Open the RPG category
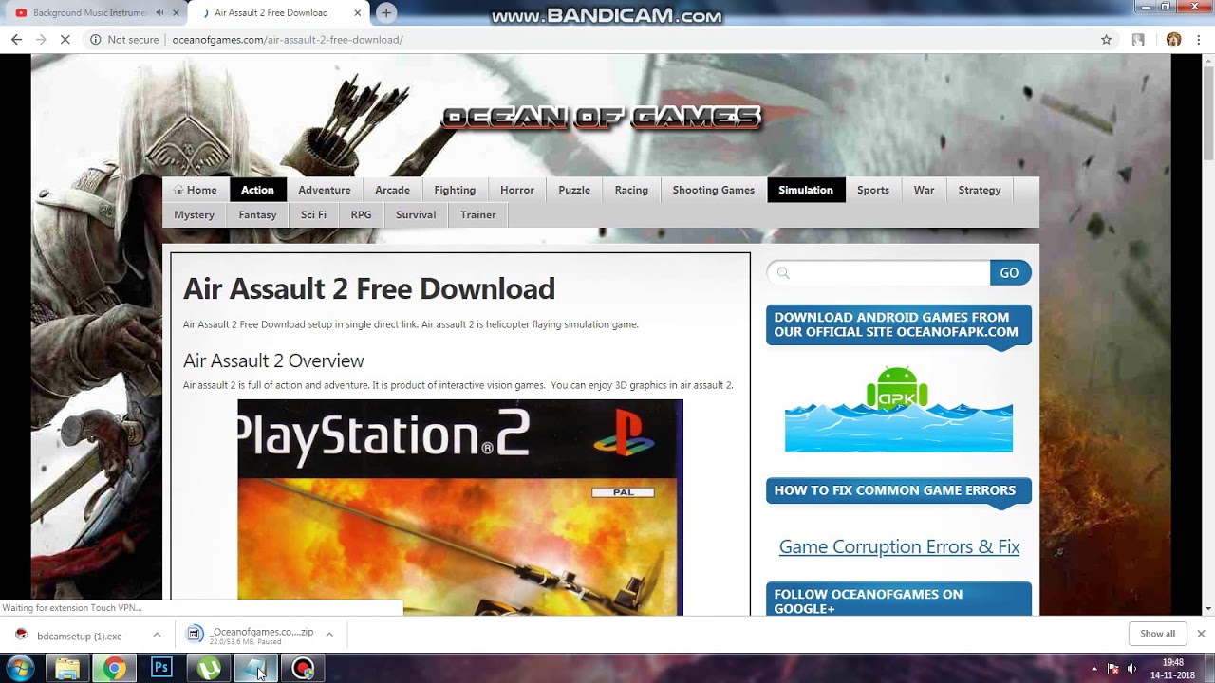The height and width of the screenshot is (683, 1215). (x=361, y=214)
